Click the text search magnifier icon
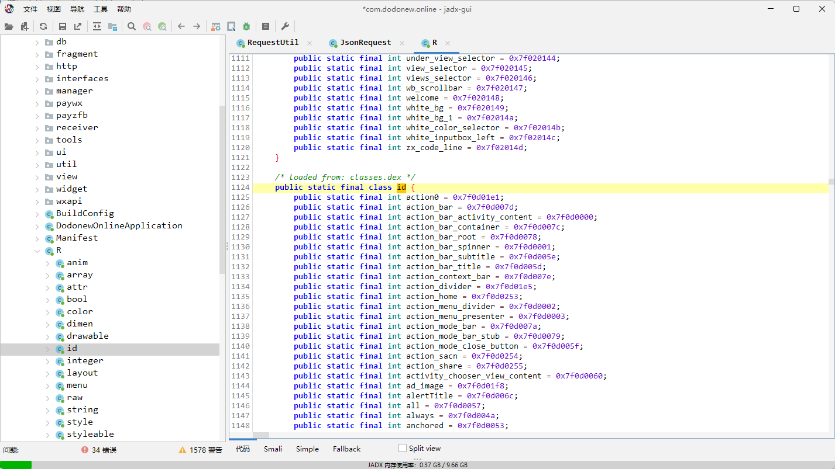This screenshot has width=835, height=469. tap(132, 26)
